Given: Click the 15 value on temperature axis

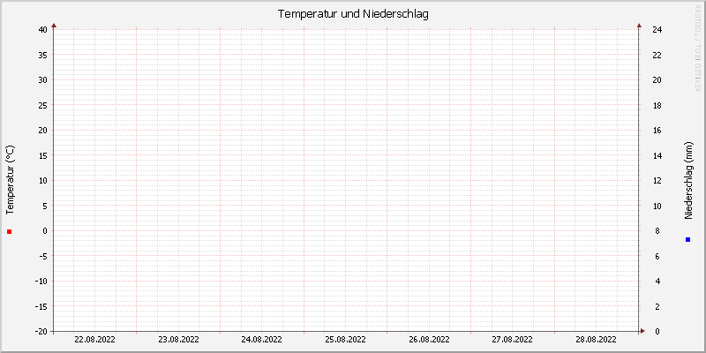Looking at the screenshot, I should click(42, 155).
